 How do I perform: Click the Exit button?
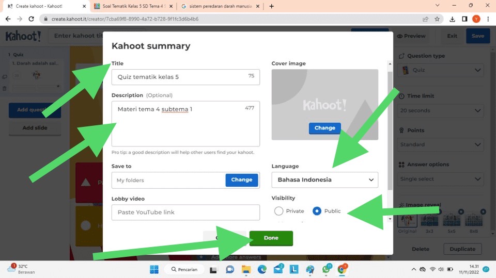coord(452,36)
